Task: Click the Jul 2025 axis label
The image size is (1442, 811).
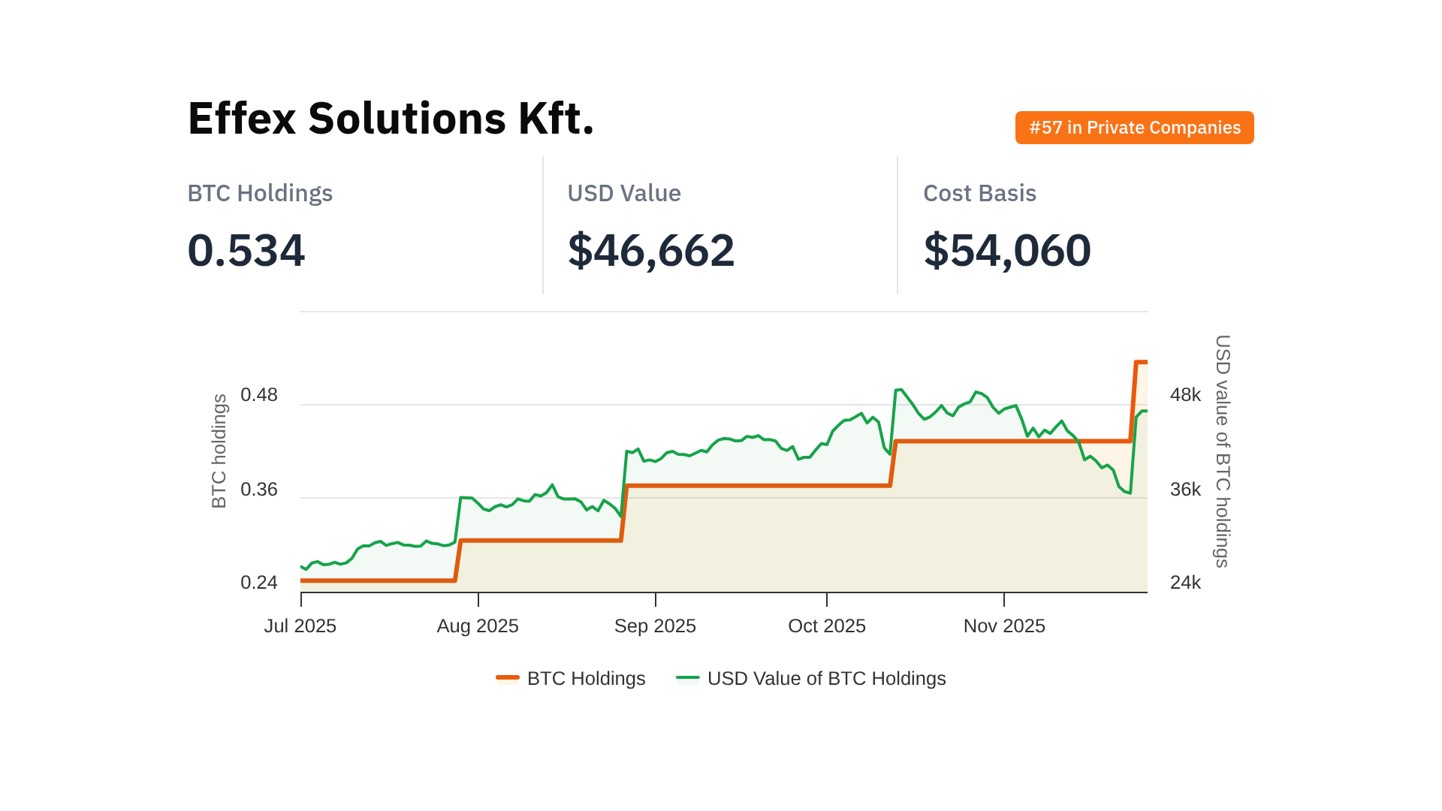Action: pos(300,626)
